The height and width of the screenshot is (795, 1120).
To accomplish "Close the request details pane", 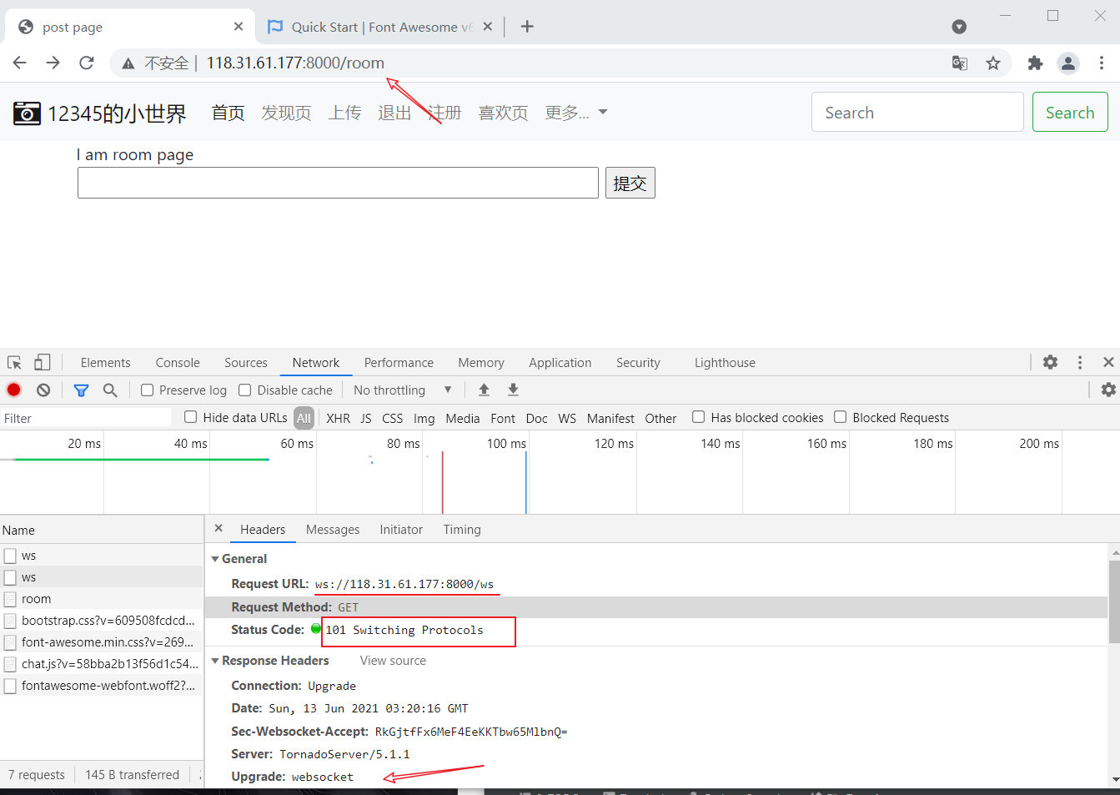I will click(218, 528).
